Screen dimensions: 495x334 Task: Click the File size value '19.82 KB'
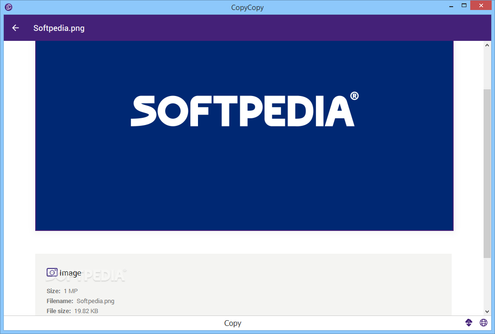86,311
